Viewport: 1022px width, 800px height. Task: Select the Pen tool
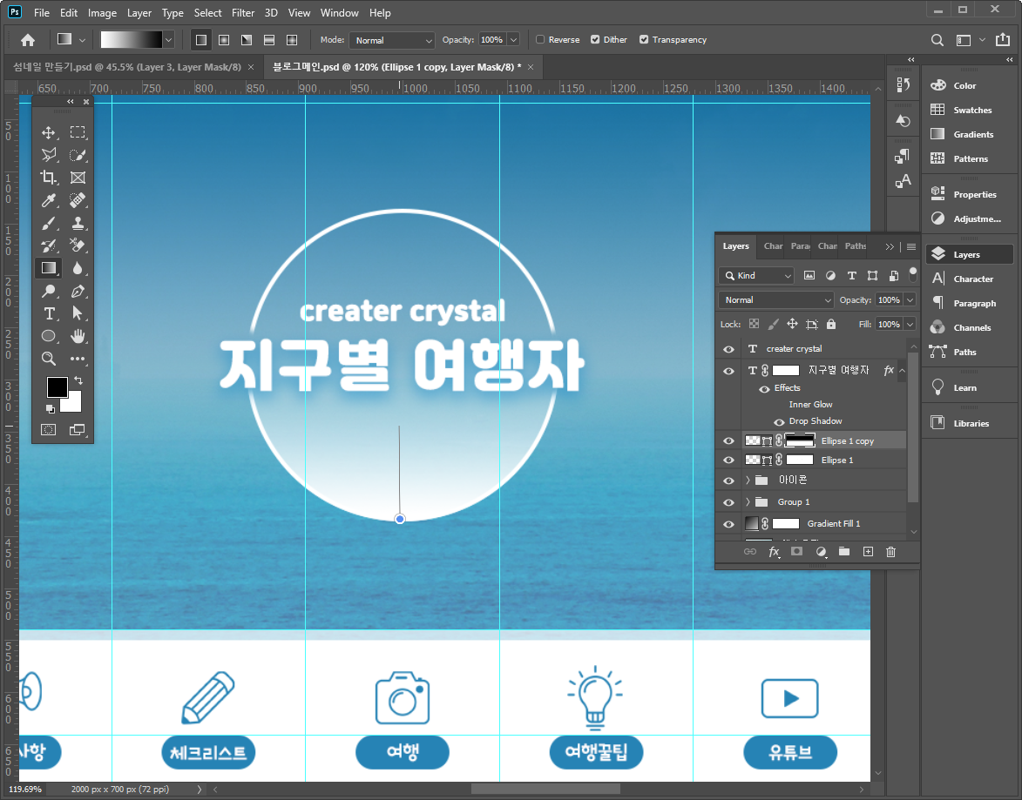coord(78,292)
